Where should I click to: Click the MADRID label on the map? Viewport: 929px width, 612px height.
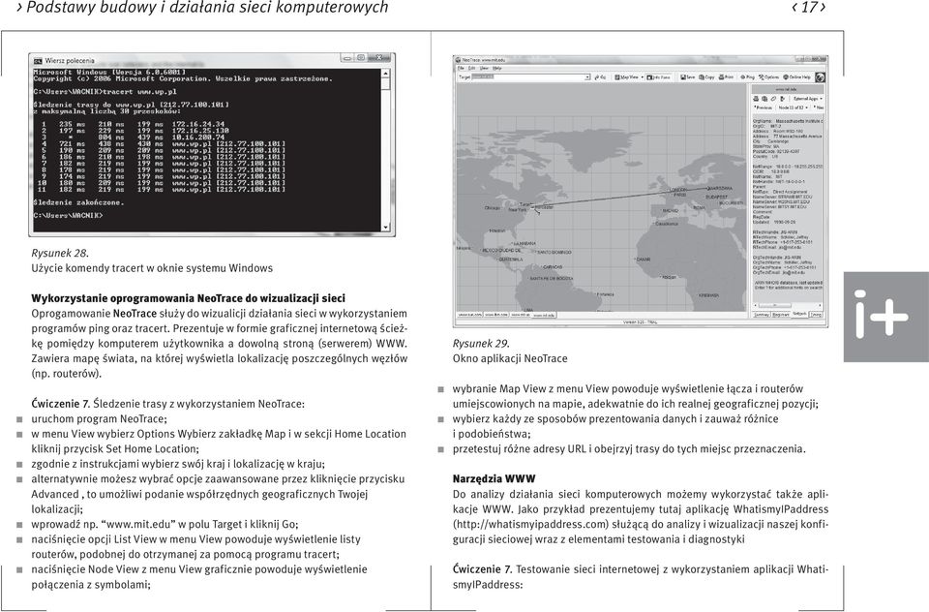coord(671,210)
